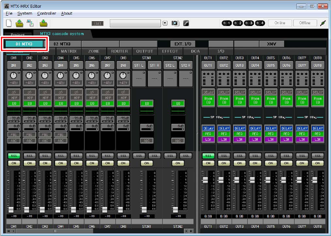Switch to the ZONE tab
Image resolution: width=331 pixels, height=236 pixels.
tap(94, 51)
